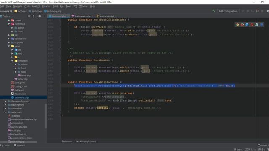The width and height of the screenshot is (269, 151).
Task: Collapse the templates folder
Action: coord(12,61)
